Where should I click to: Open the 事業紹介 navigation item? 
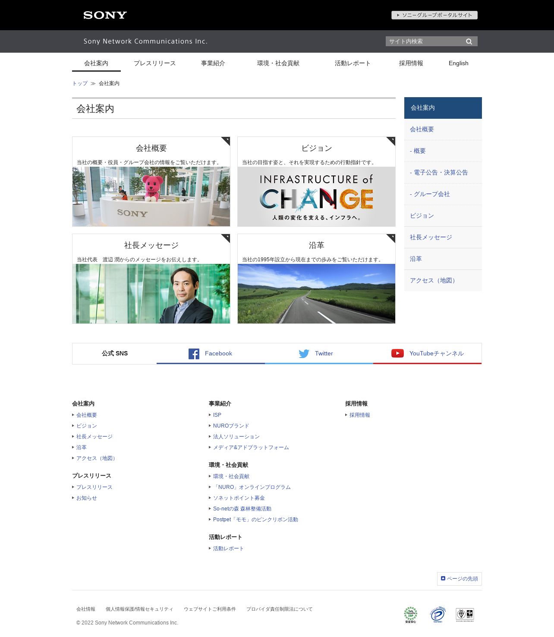(213, 63)
